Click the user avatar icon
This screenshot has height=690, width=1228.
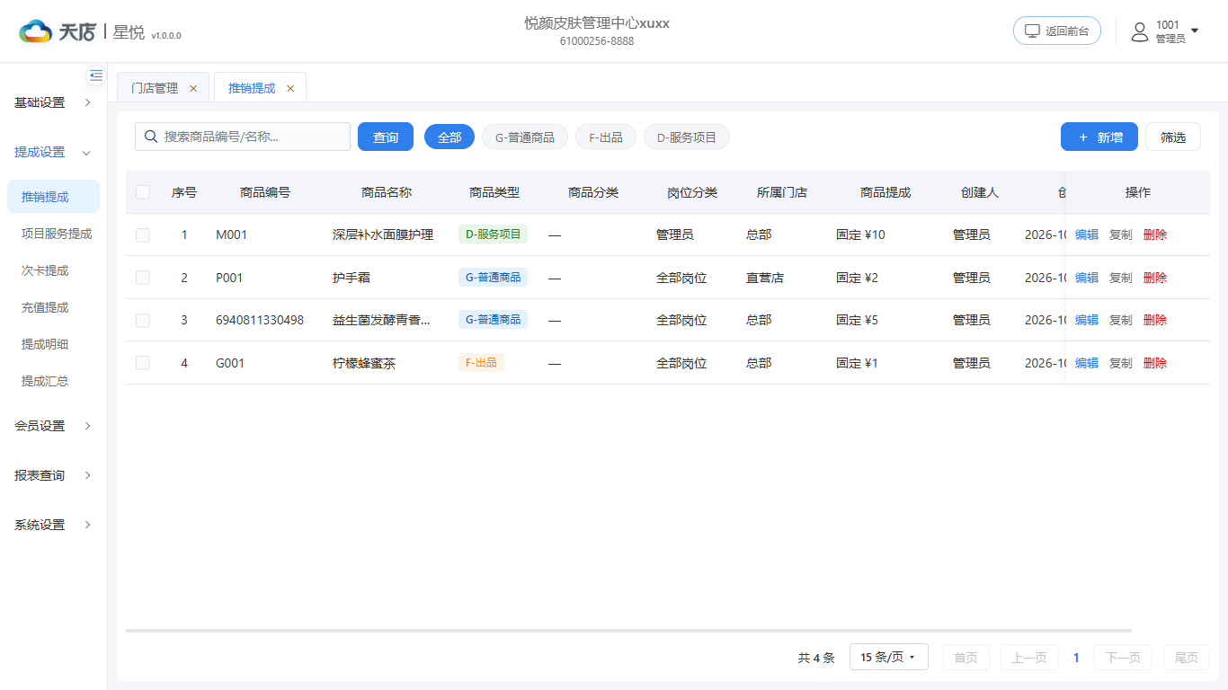point(1140,32)
